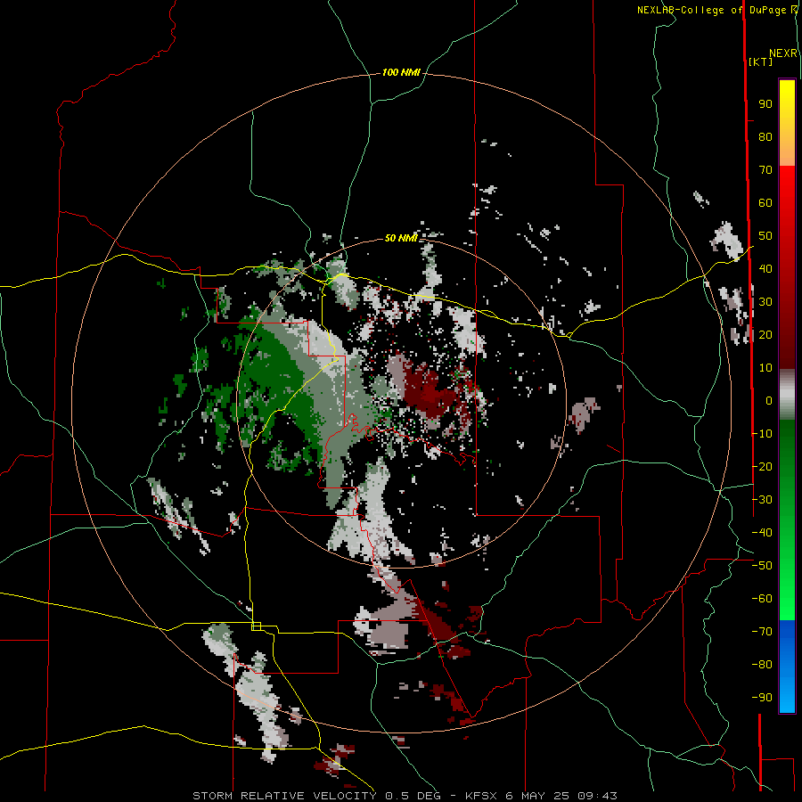Click the 50 NMI range ring label

[401, 238]
